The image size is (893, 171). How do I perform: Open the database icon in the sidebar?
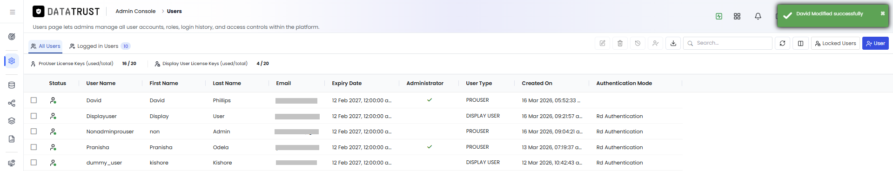click(12, 85)
